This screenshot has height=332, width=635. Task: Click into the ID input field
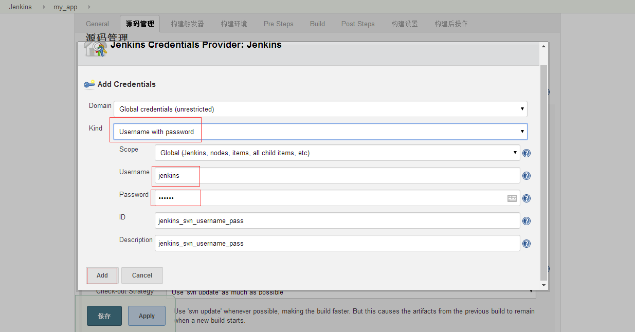tap(337, 220)
